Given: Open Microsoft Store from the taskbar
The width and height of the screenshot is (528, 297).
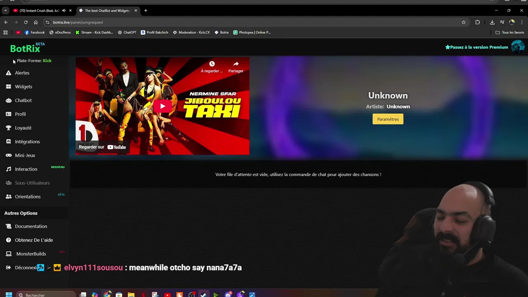Looking at the screenshot, I should click(x=119, y=295).
